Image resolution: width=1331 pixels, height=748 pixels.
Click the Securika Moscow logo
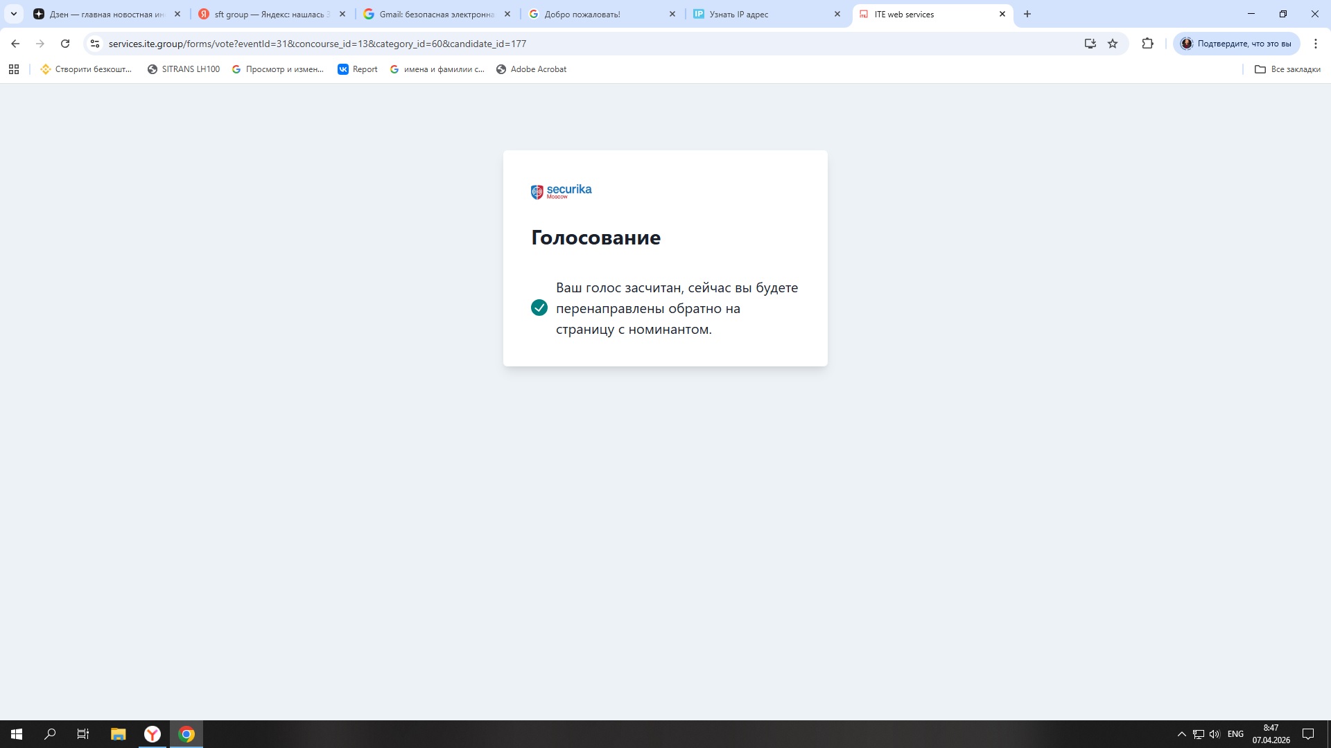[x=561, y=191]
